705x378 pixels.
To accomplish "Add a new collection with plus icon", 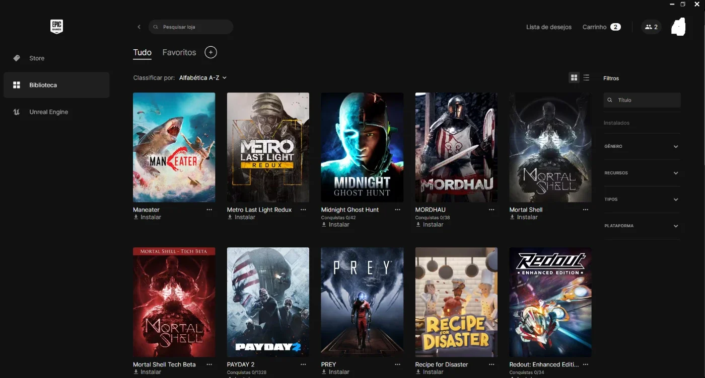I will tap(210, 52).
